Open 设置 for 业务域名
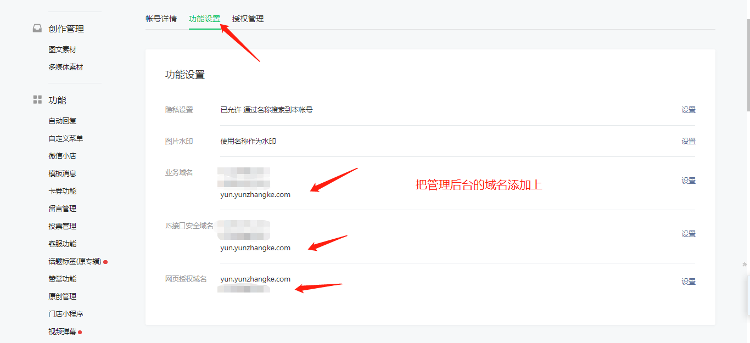750x343 pixels. [x=689, y=181]
